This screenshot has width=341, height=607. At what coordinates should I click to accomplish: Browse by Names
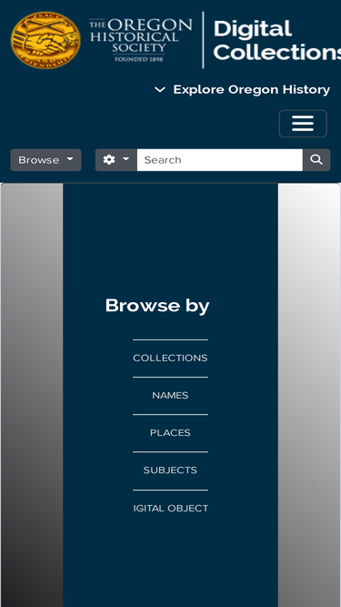pos(170,396)
